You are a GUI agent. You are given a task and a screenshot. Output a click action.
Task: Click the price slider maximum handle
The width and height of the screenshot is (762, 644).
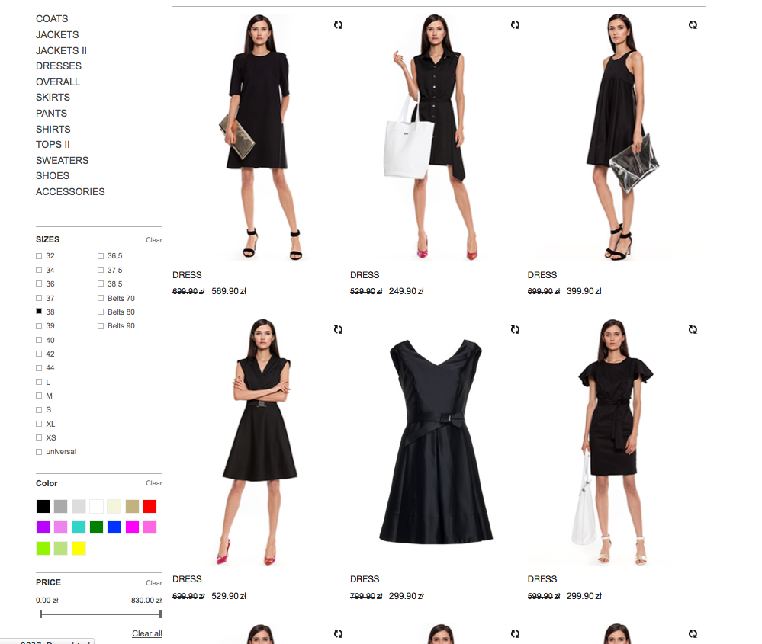click(160, 614)
